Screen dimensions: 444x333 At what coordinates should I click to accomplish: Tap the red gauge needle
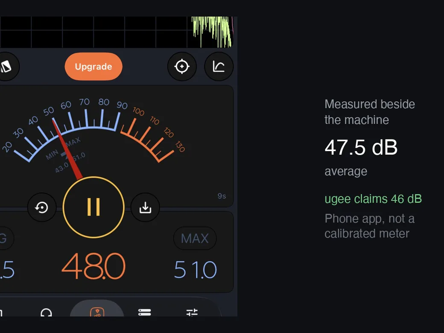[67, 149]
